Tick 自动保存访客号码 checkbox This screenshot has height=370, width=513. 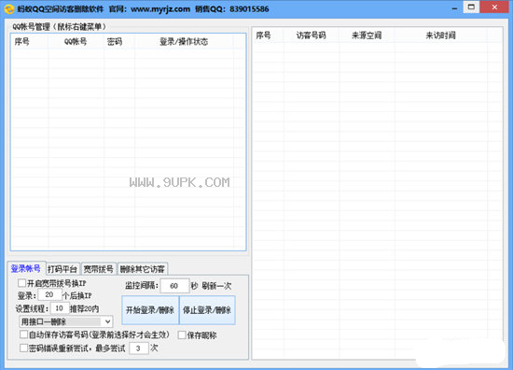[x=23, y=334]
